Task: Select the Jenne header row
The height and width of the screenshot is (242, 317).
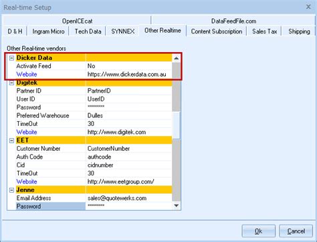Action: point(94,190)
